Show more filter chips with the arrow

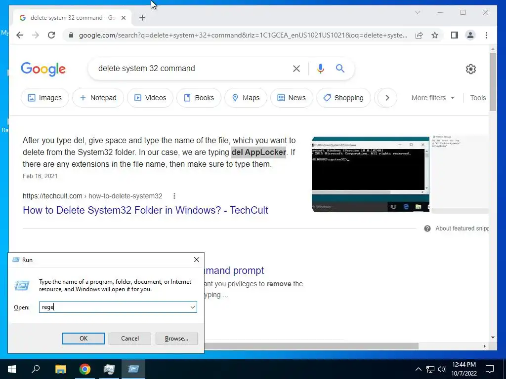387,98
